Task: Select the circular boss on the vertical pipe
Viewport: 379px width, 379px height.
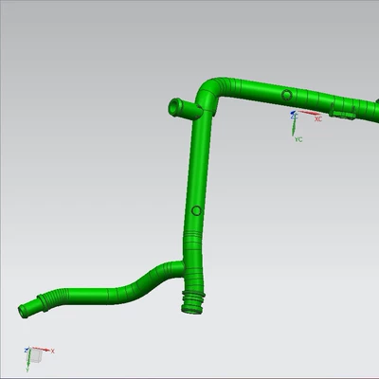Action: tap(196, 210)
